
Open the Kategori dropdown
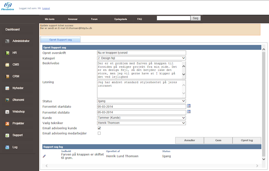coord(141,58)
